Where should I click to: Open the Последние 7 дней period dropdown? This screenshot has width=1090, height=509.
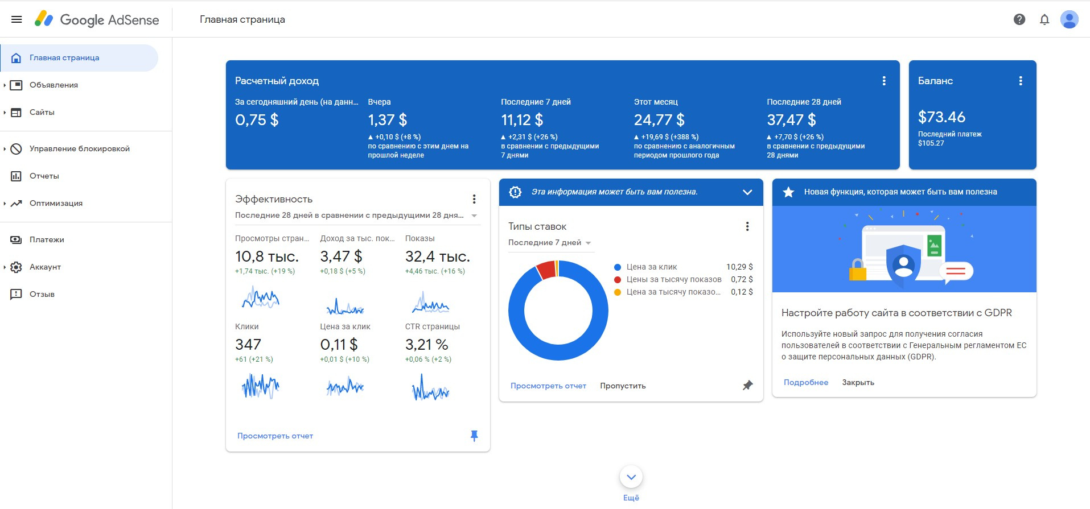[x=549, y=243]
